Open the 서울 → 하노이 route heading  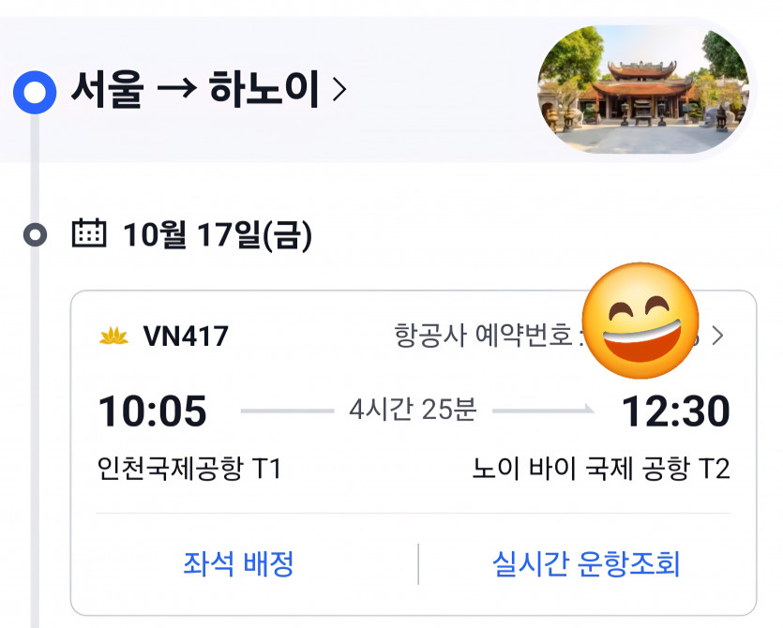195,91
